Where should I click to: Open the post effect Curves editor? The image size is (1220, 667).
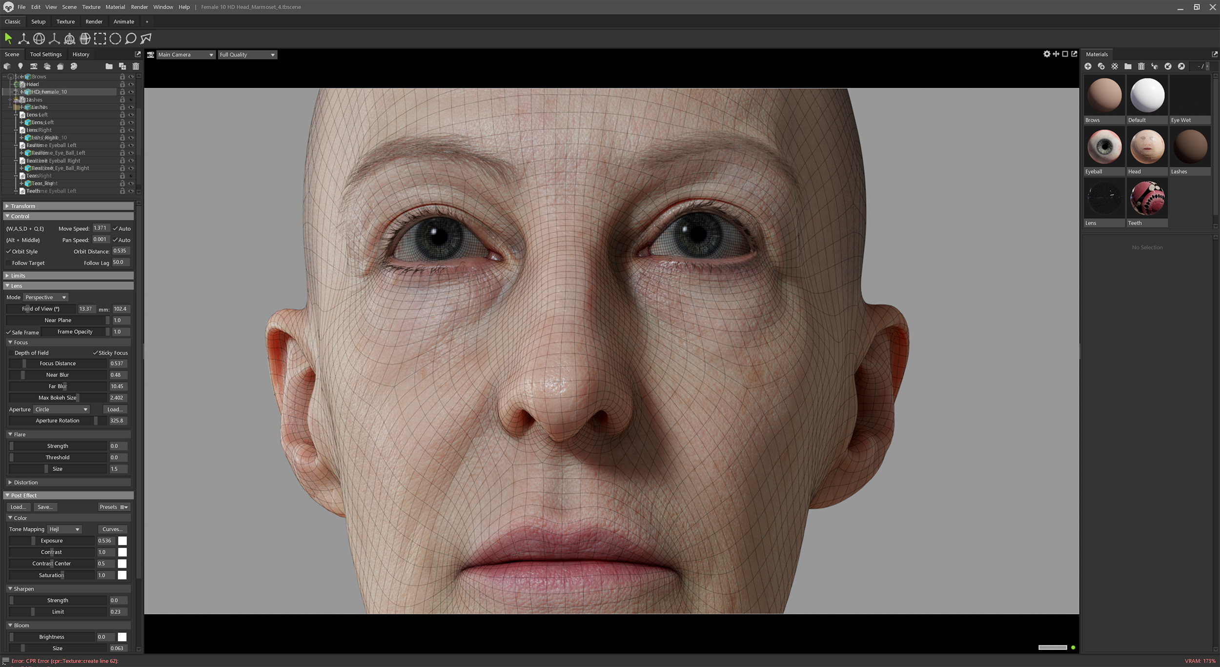tap(112, 529)
